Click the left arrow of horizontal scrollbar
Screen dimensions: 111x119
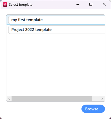[9, 99]
